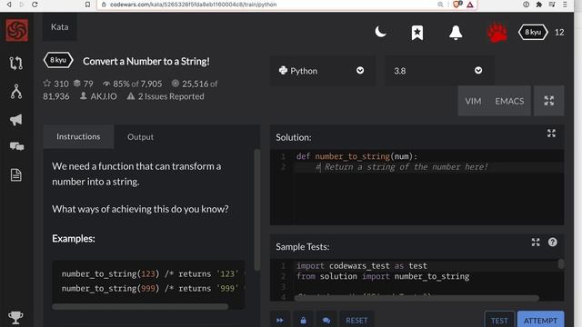Open the 3.8 version dropdown
The height and width of the screenshot is (327, 582).
tap(439, 71)
